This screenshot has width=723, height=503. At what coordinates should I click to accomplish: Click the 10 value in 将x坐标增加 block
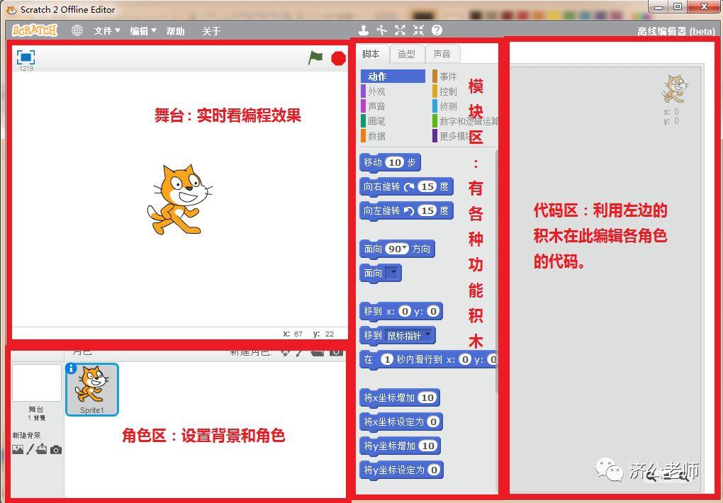click(x=427, y=397)
